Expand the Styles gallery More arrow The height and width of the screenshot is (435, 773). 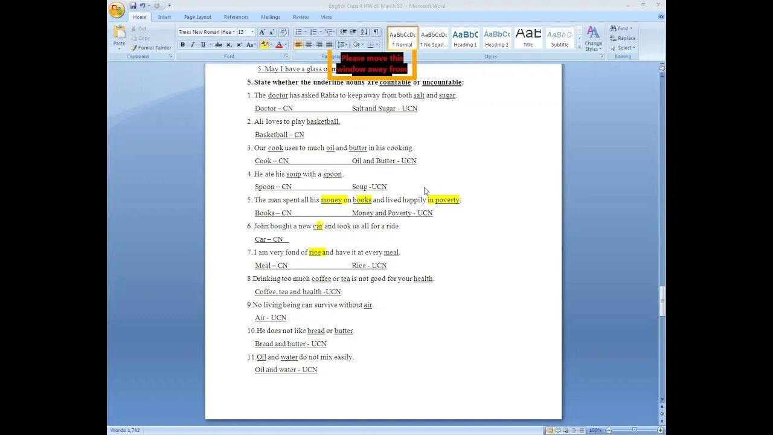pos(580,47)
